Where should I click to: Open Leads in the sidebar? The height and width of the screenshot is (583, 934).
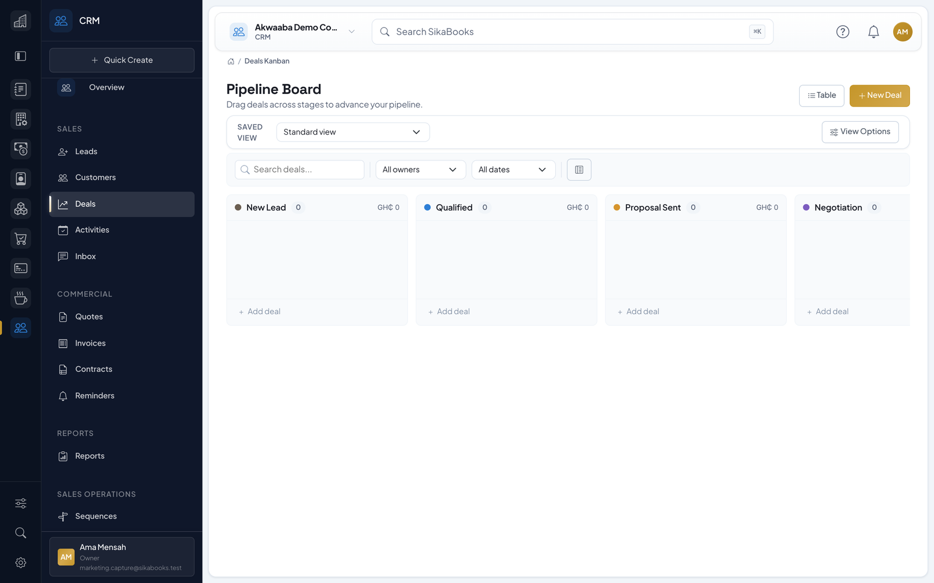click(x=122, y=152)
